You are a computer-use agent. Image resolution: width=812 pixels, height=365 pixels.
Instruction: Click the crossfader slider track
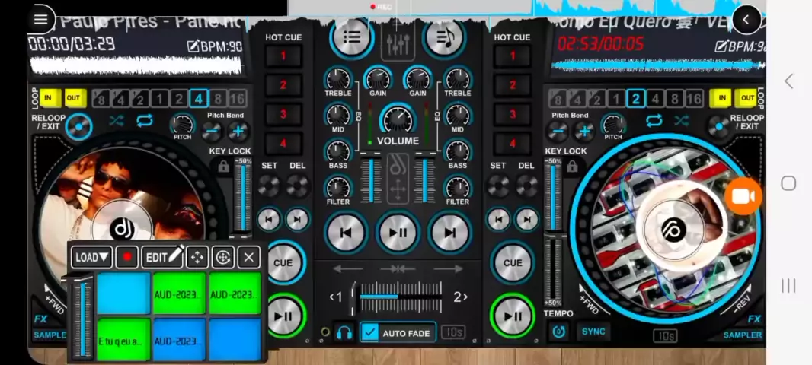pos(400,297)
